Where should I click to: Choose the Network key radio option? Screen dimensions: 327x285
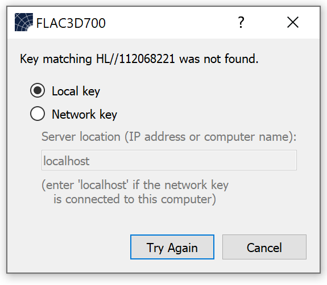38,114
